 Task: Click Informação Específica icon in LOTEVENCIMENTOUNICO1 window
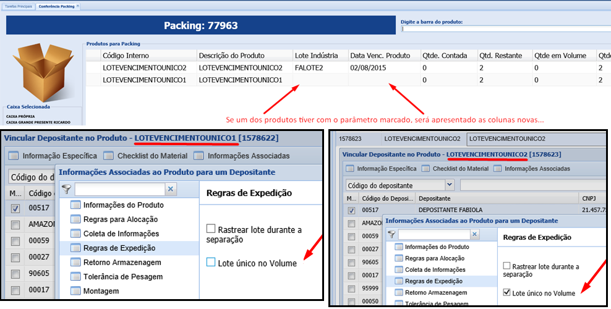coord(13,156)
